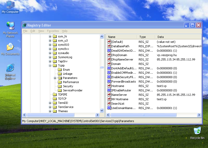Click values pane horizontal scroll right arrow
208x148 pixels.
point(199,115)
